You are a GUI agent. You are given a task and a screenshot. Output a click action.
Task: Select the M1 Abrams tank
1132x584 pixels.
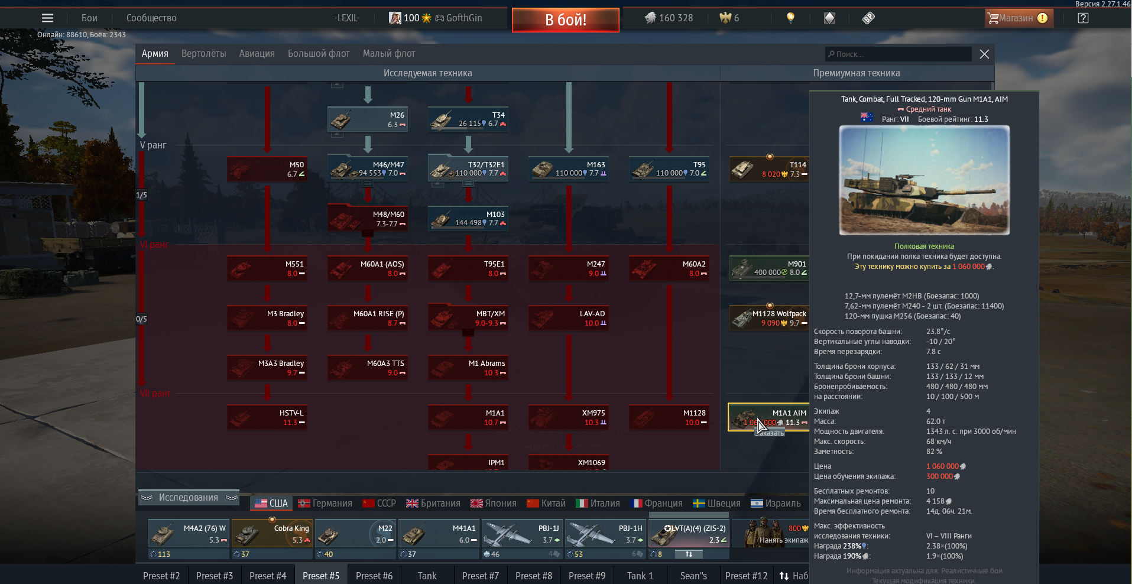coord(468,368)
